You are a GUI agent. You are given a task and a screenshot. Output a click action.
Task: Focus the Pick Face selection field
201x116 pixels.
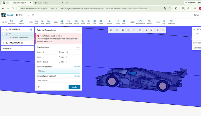click(x=59, y=71)
